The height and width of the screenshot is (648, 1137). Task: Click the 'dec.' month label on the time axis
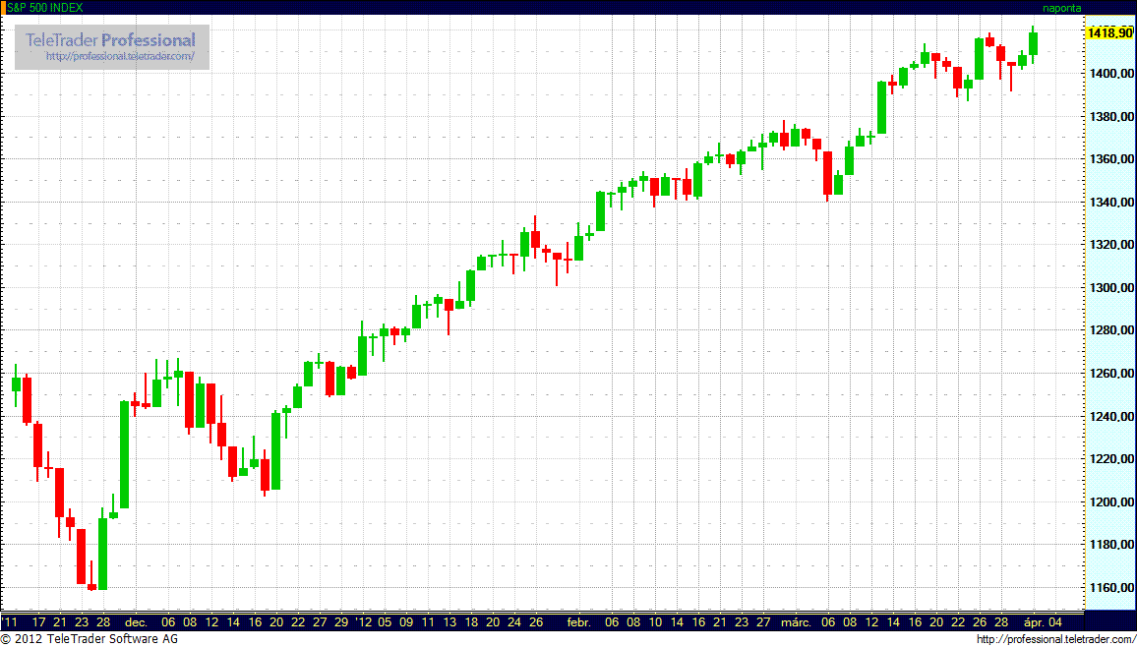coord(136,622)
